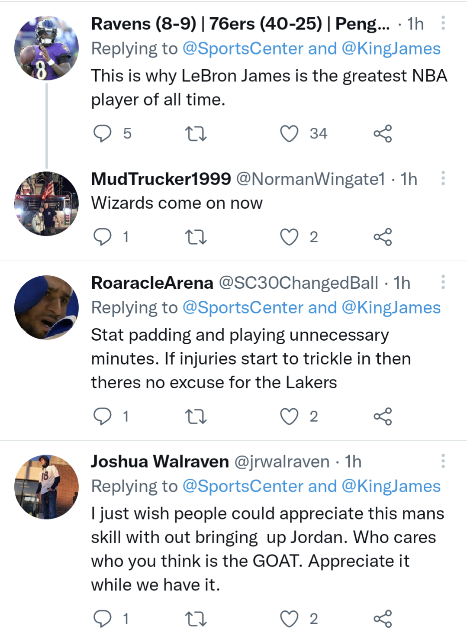Retweet the Ravens account's LeBron tweet
This screenshot has width=467, height=642.
pos(196,133)
